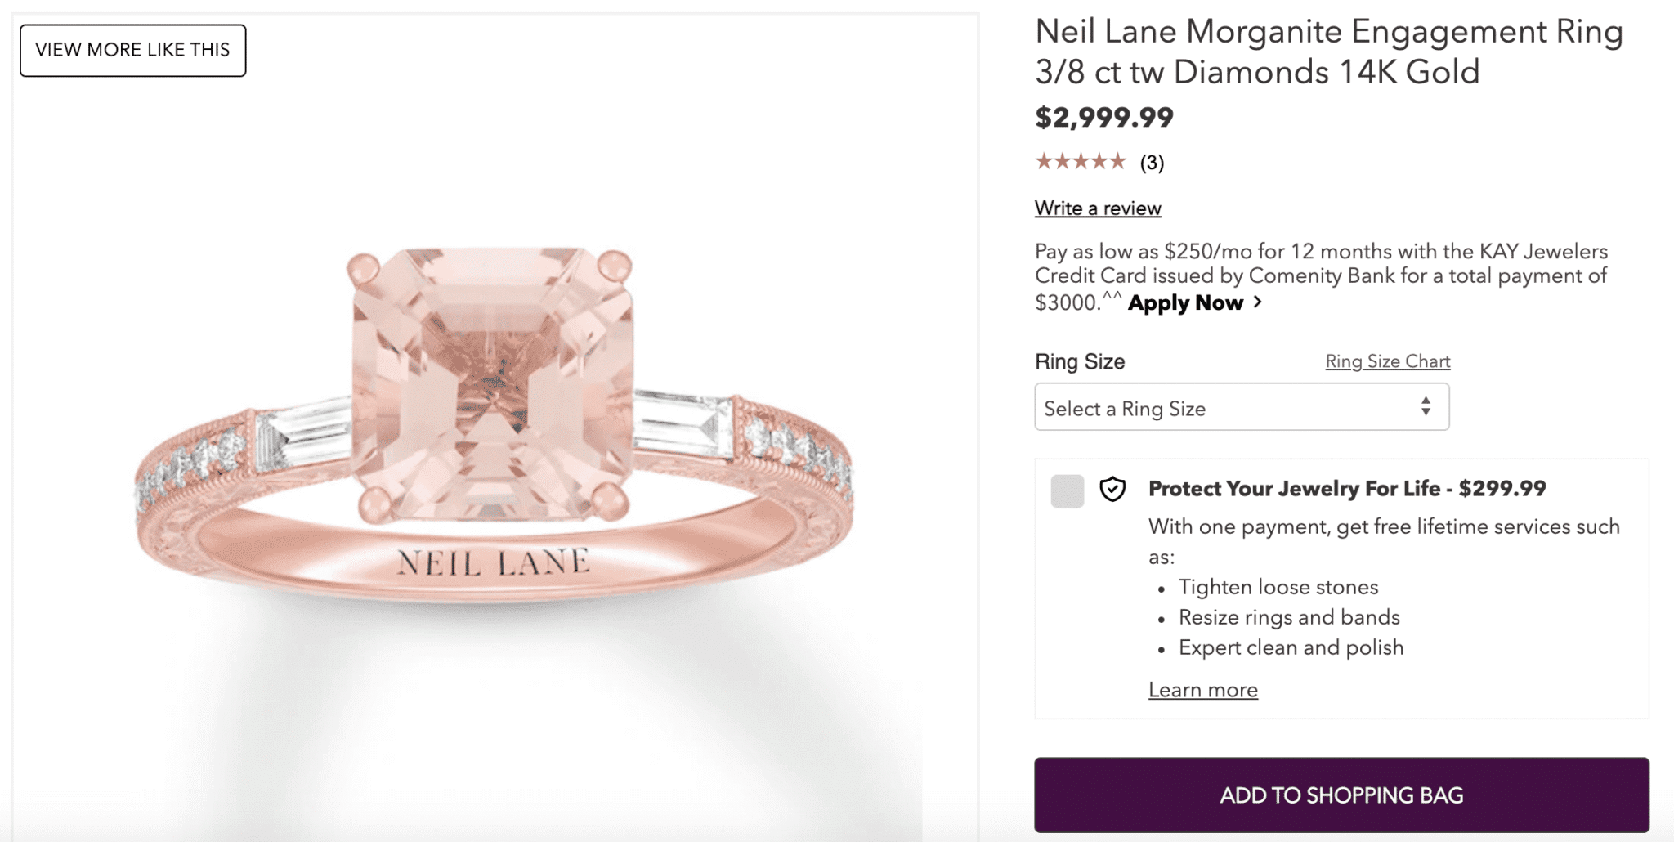Open the (3) review count
Viewport: 1674px width, 842px height.
[x=1152, y=163]
